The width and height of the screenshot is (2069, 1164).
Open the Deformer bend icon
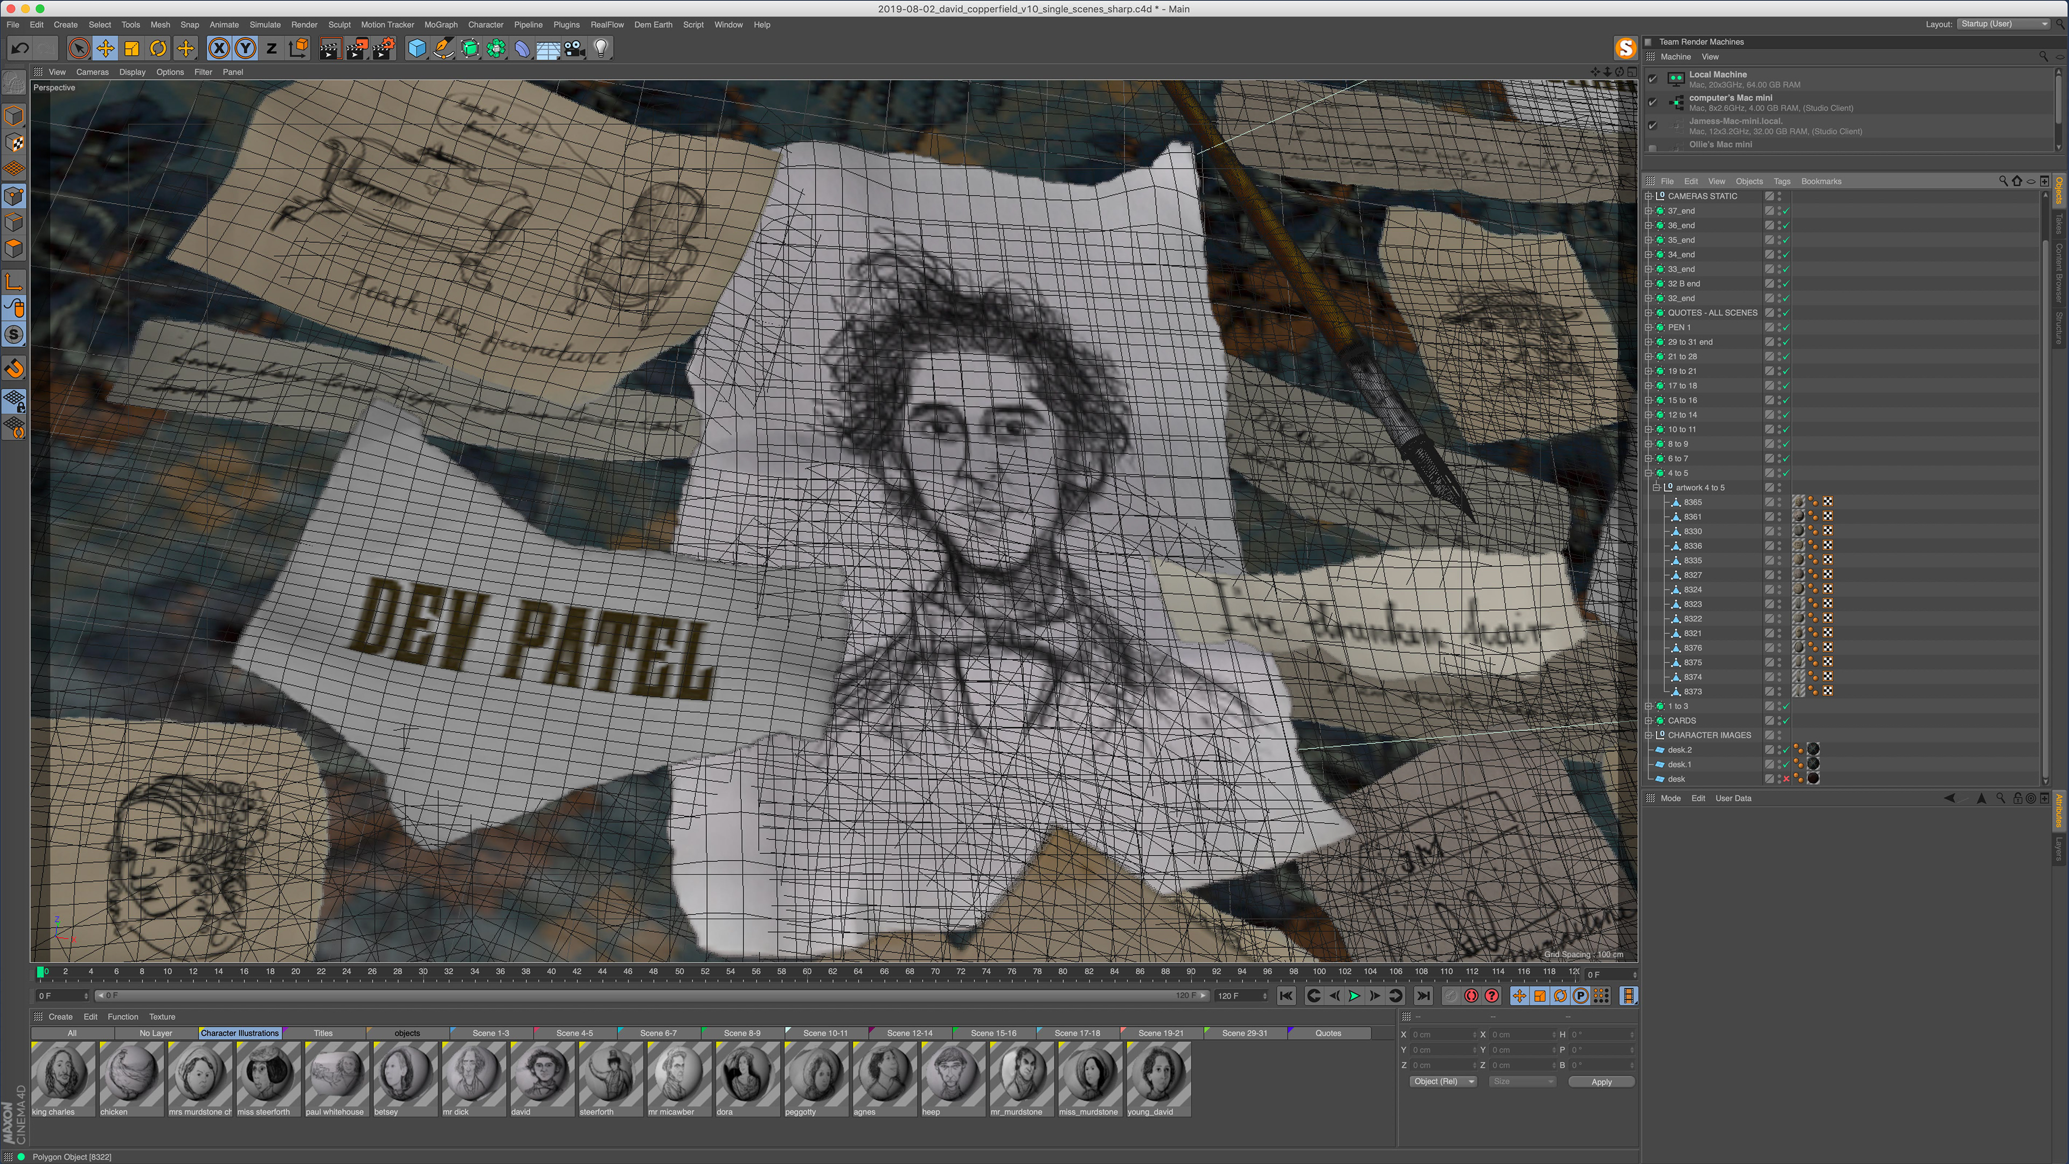pyautogui.click(x=522, y=49)
